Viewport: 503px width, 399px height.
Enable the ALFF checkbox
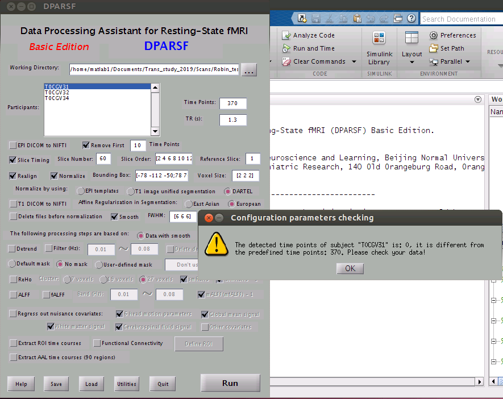[x=14, y=294]
